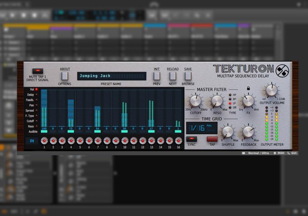Toggle Mute Tap 1 Direct Signal

point(38,71)
